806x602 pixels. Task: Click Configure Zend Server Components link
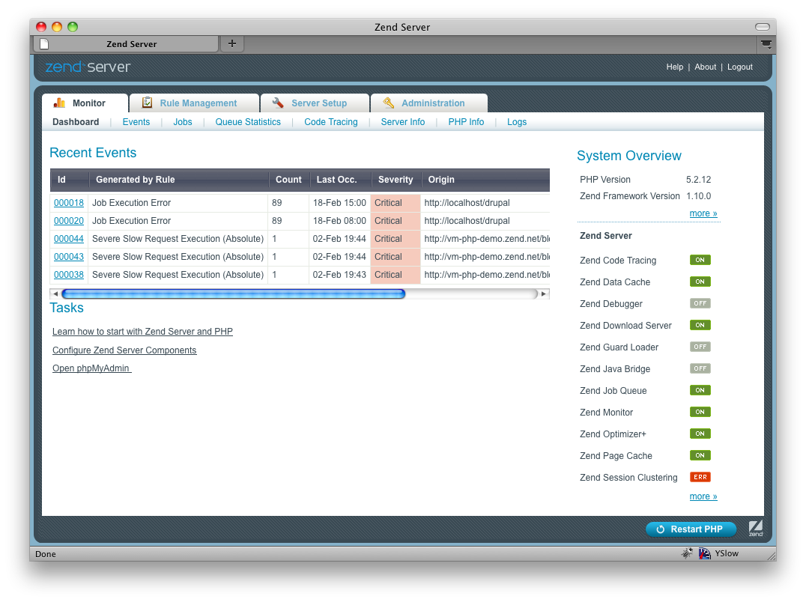coord(124,350)
